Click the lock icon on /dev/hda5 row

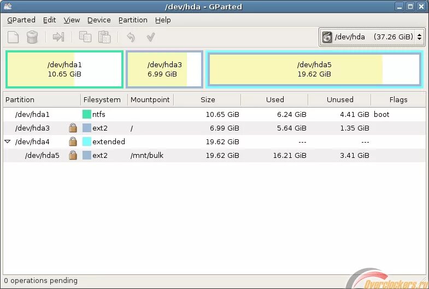pyautogui.click(x=73, y=155)
